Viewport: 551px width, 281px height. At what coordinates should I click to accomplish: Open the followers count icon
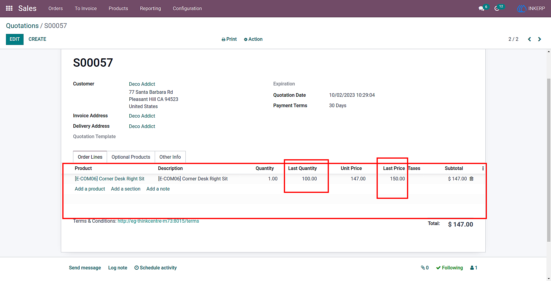474,268
